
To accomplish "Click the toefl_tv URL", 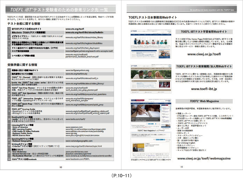I will click(x=82, y=78).
